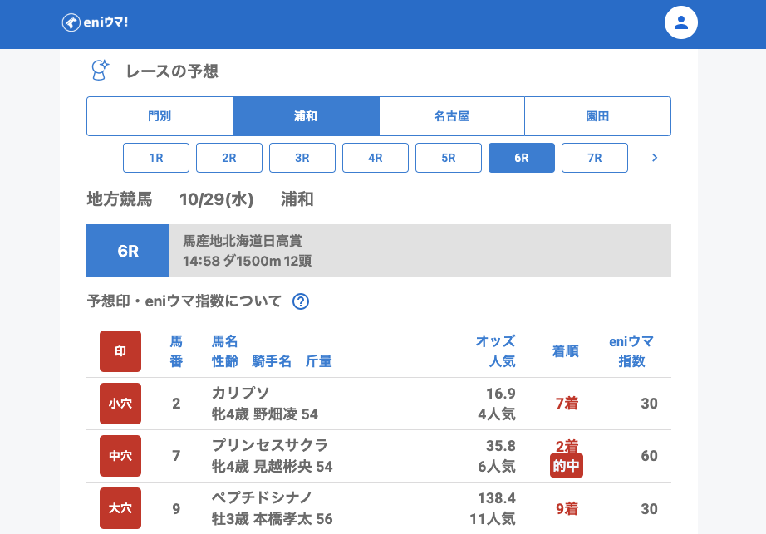Choose the 3R race button
Screen dimensions: 766x534
(302, 158)
